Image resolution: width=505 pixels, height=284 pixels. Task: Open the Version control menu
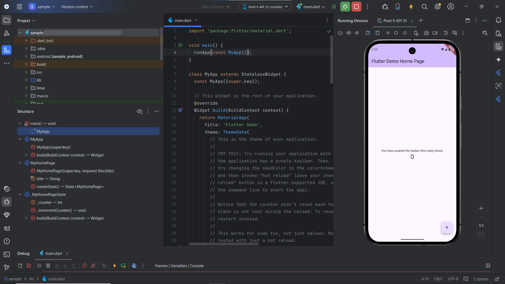[x=77, y=7]
